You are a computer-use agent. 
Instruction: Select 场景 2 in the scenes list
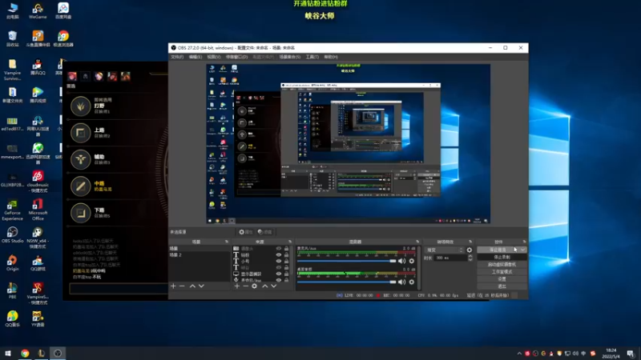[200, 254]
